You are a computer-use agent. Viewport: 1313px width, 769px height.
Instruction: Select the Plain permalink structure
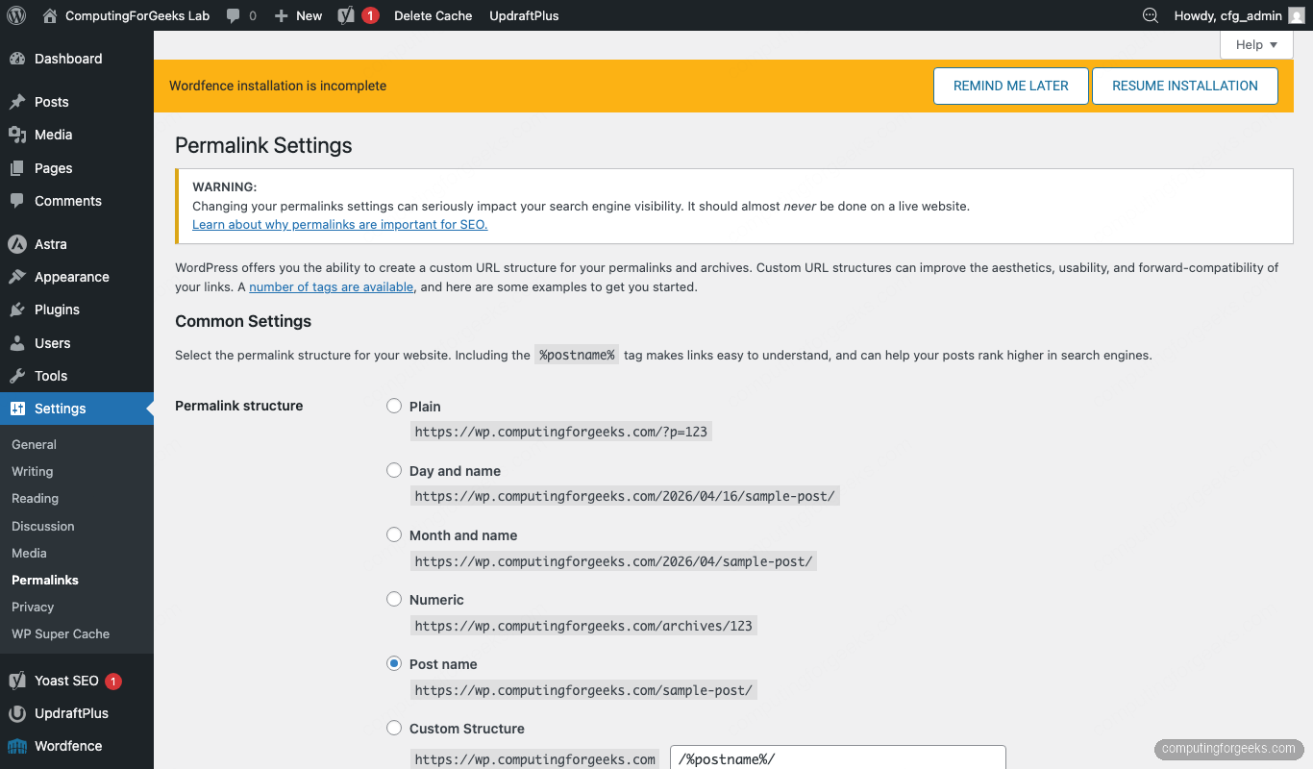393,406
